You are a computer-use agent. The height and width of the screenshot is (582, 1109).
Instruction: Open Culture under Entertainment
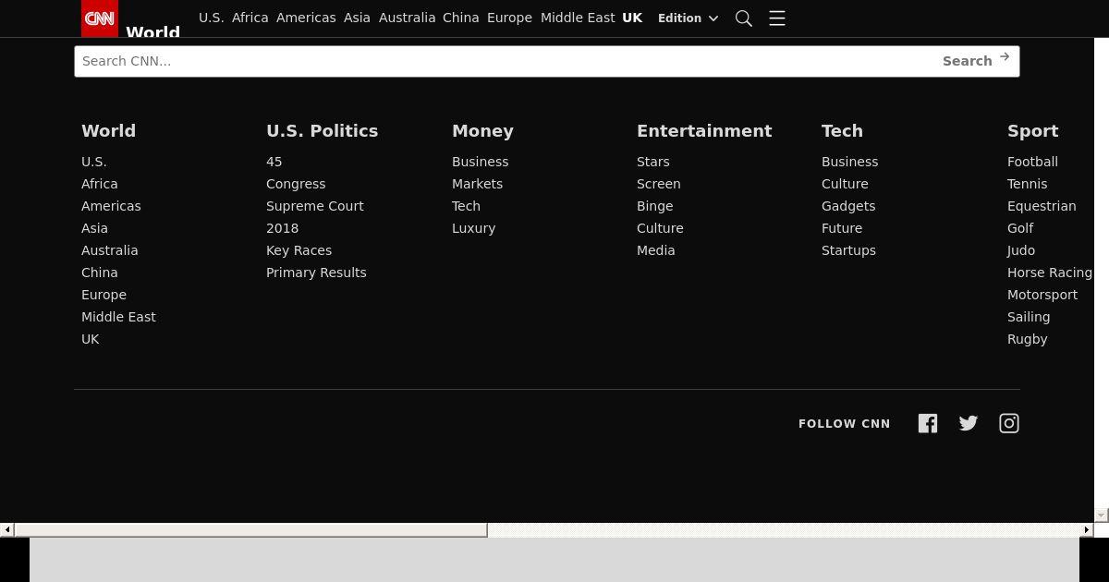click(x=660, y=228)
